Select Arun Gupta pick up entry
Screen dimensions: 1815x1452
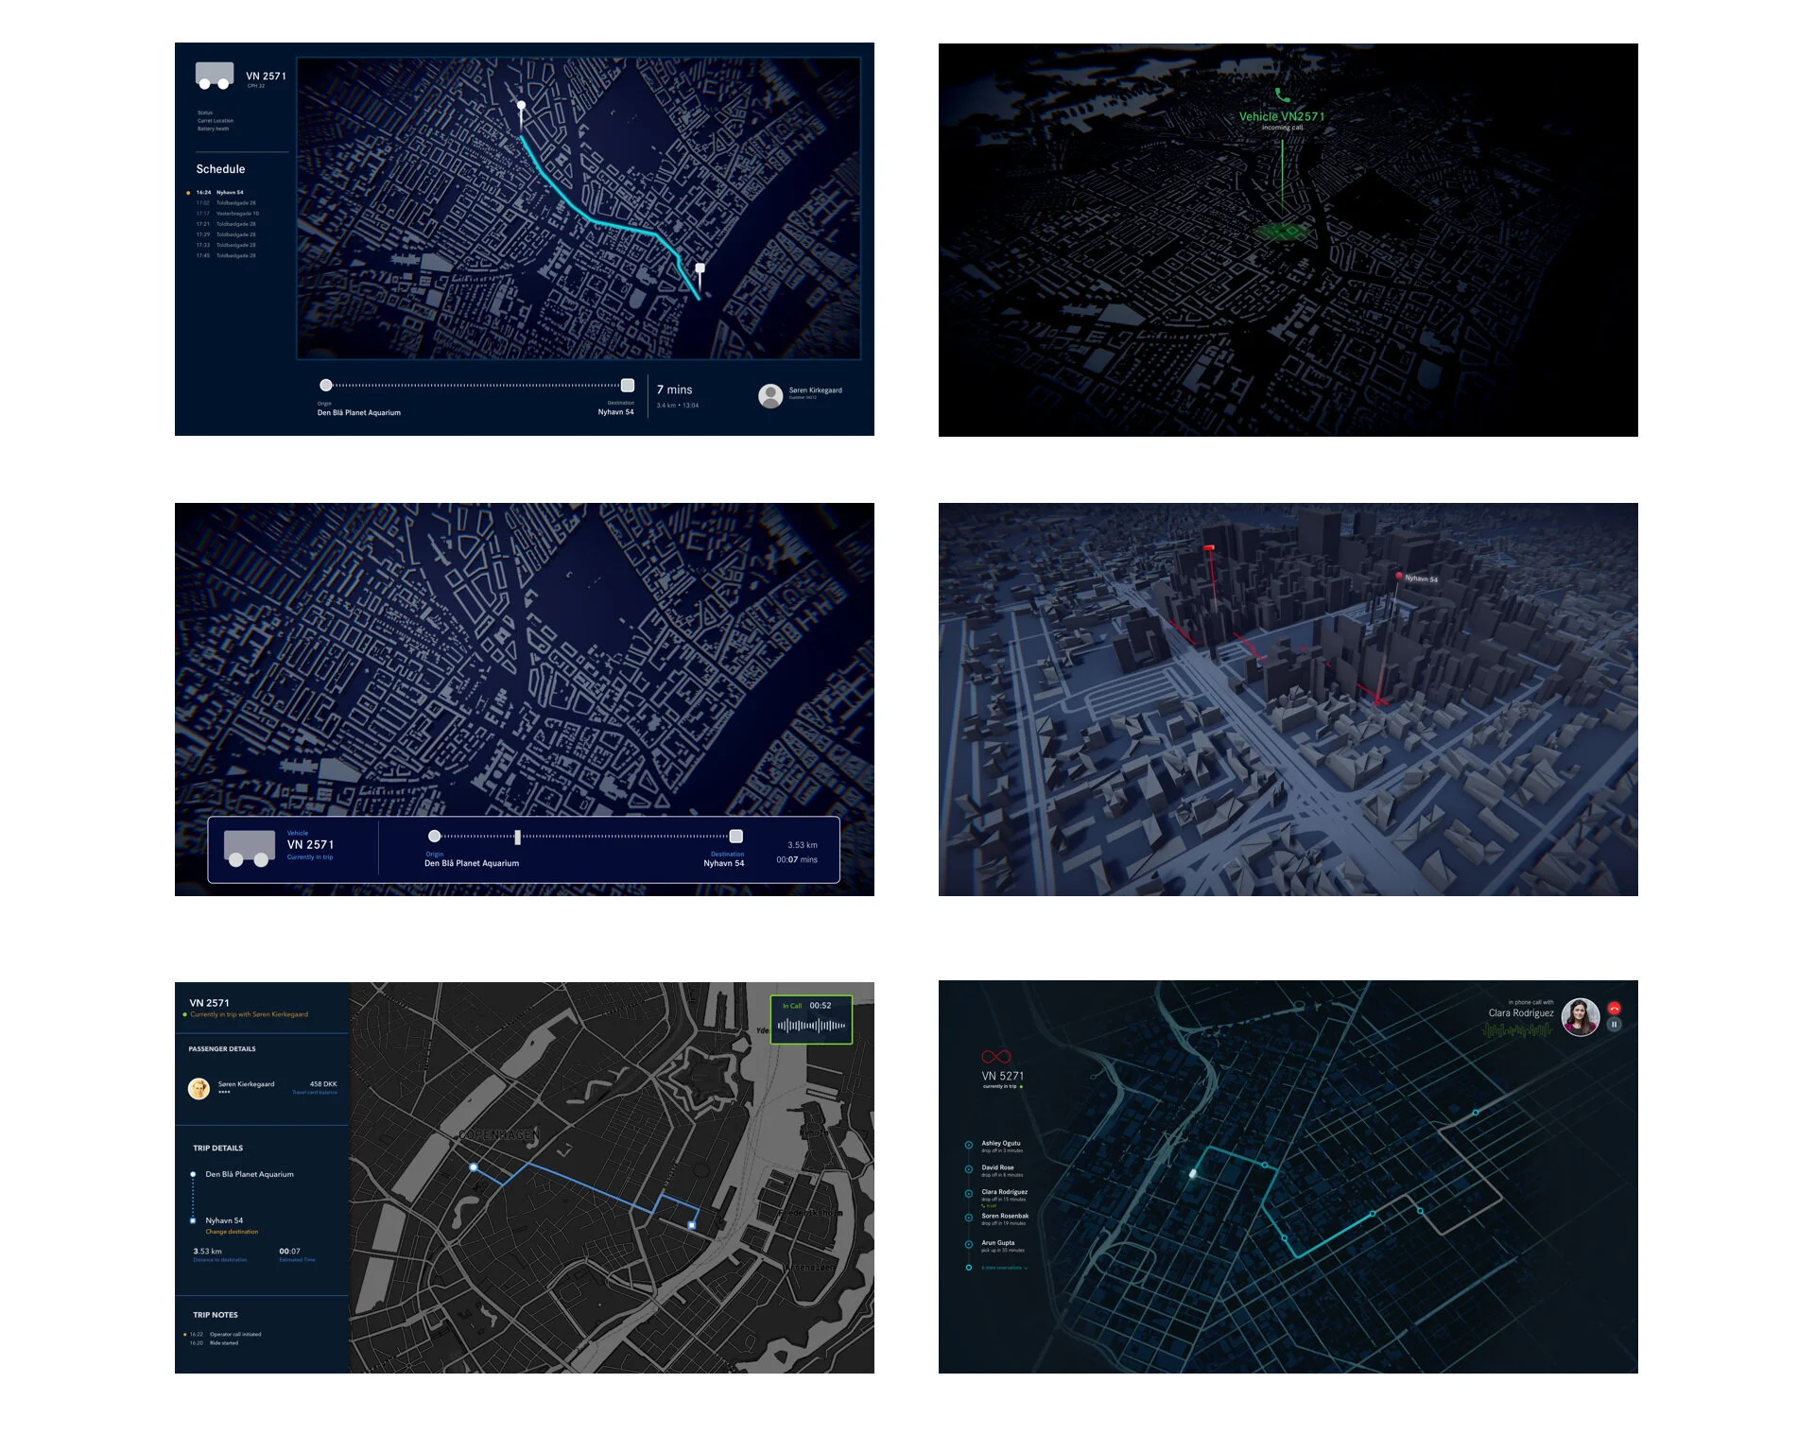pyautogui.click(x=997, y=1243)
